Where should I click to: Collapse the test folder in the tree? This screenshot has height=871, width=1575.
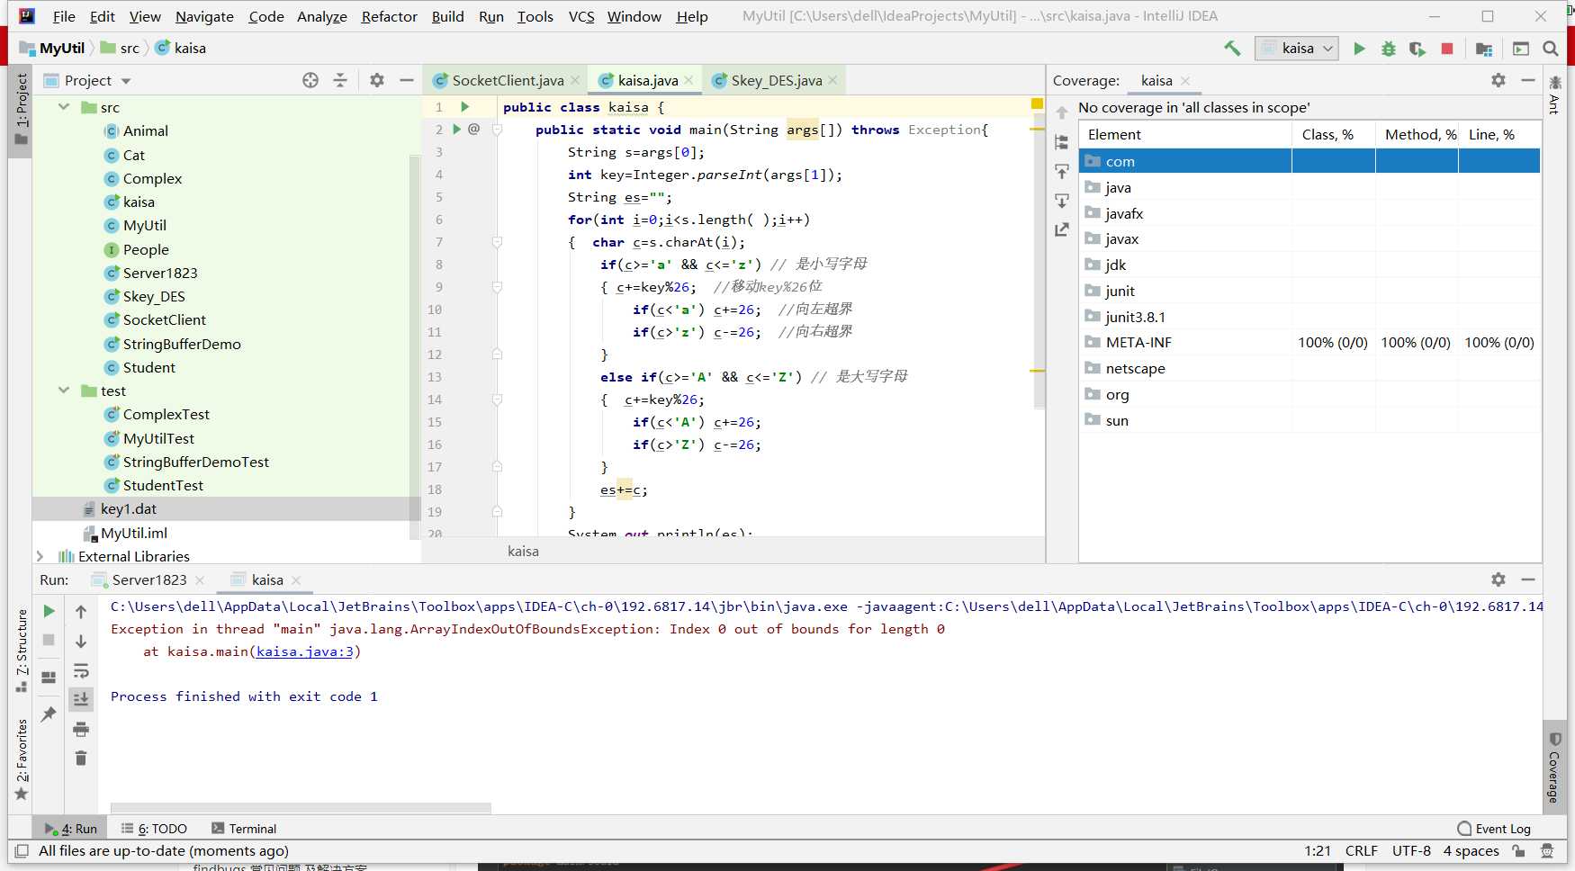pyautogui.click(x=64, y=391)
